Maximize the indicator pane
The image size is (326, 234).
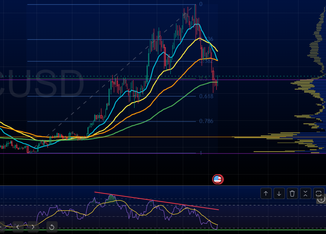click(318, 193)
